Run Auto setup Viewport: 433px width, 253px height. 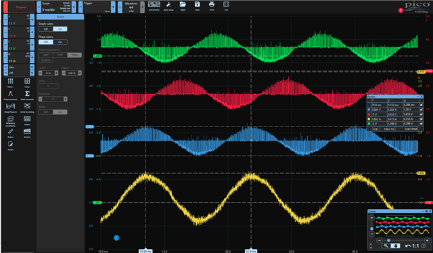[168, 6]
